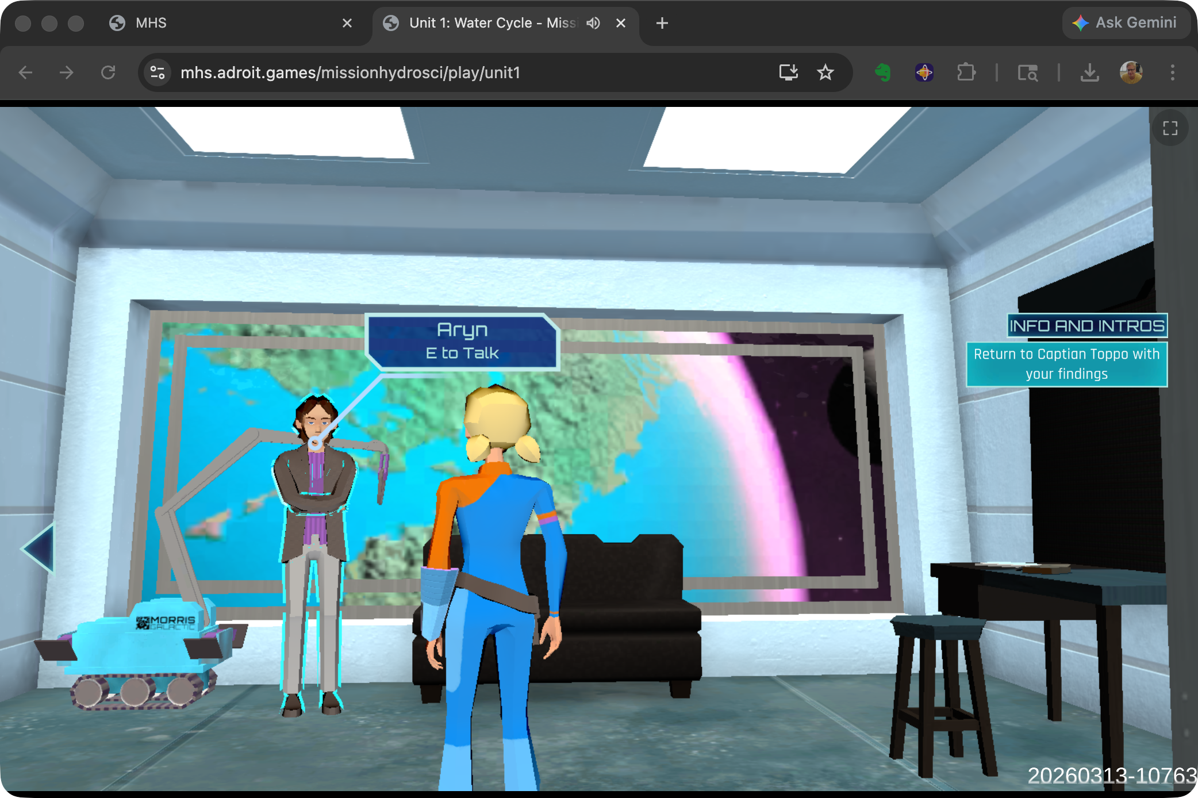Open a new tab with the plus button
Screen dimensions: 1198x798
pyautogui.click(x=662, y=23)
